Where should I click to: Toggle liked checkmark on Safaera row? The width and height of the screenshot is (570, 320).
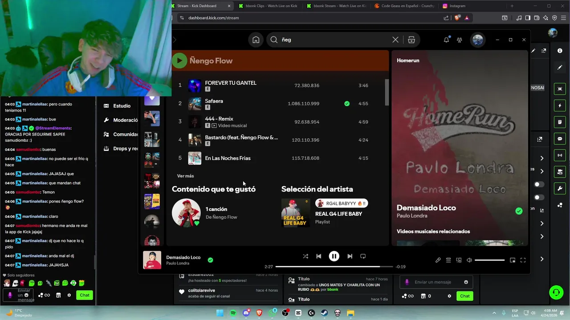coord(347,104)
